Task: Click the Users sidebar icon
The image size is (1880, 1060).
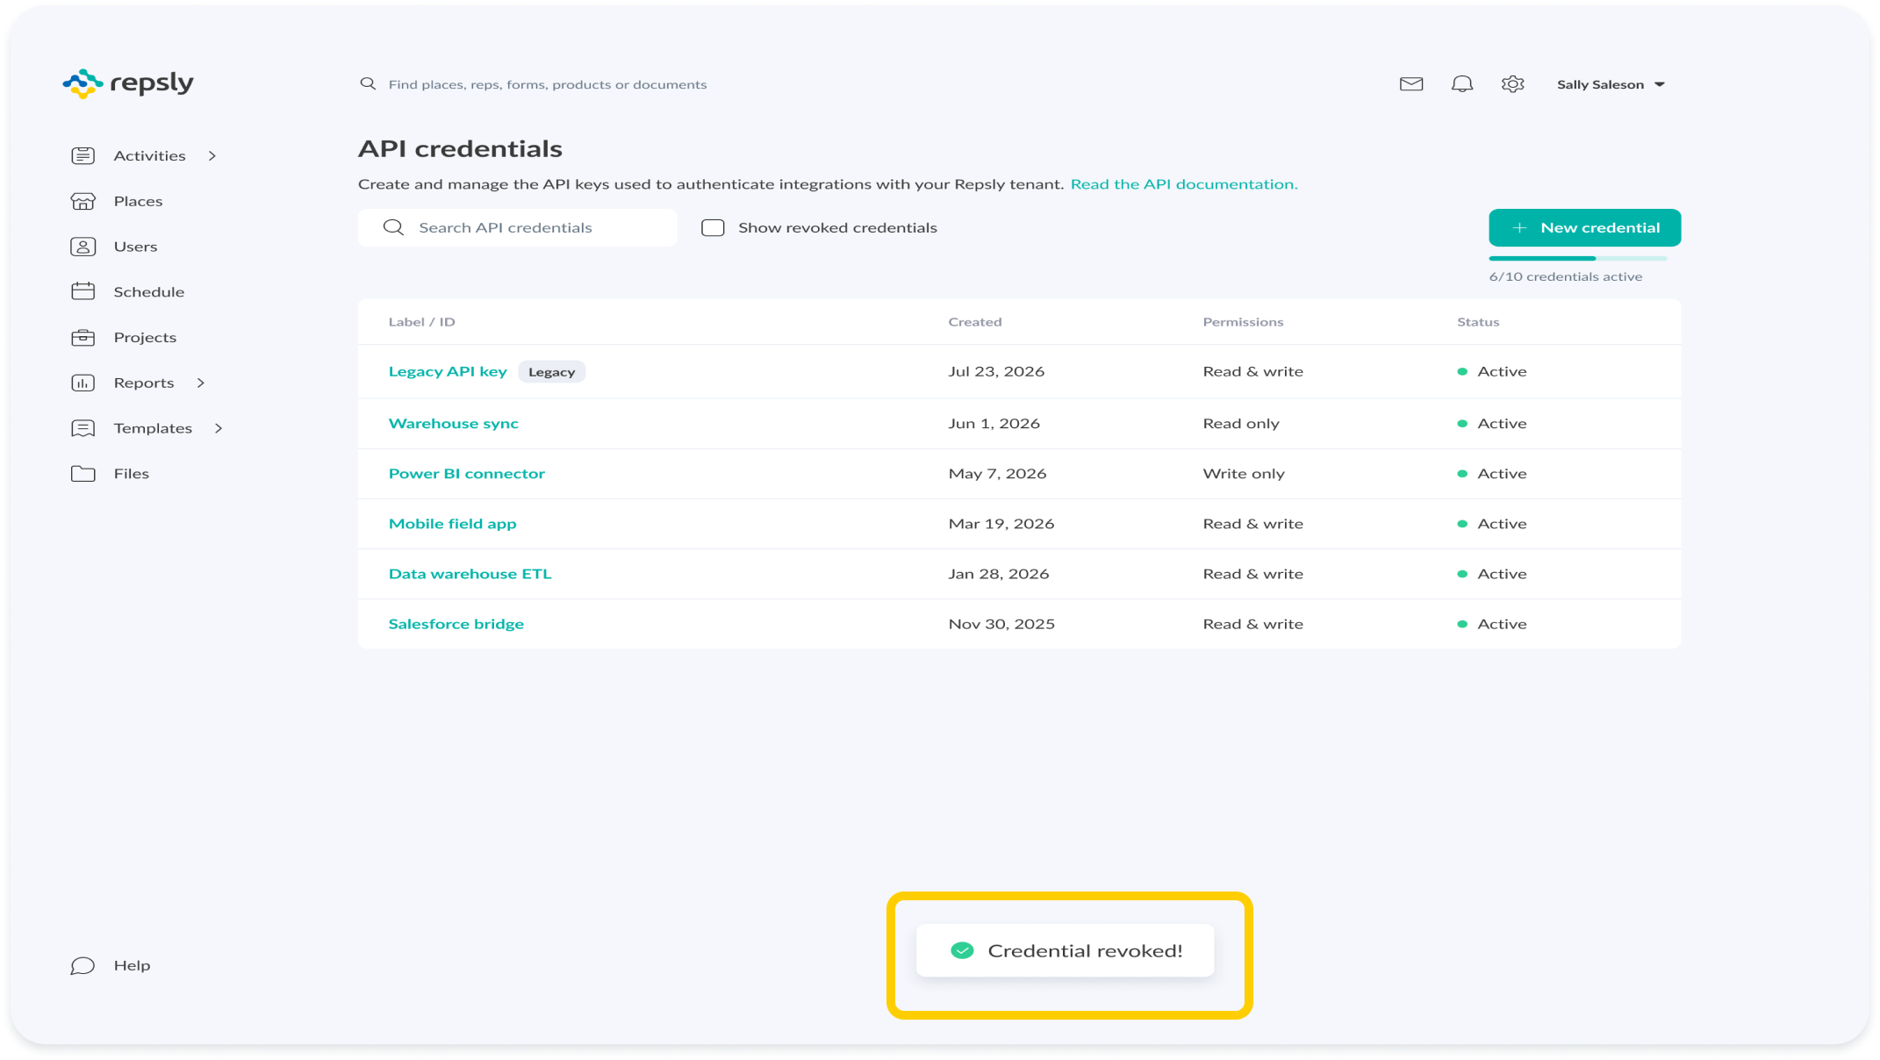Action: pyautogui.click(x=83, y=247)
